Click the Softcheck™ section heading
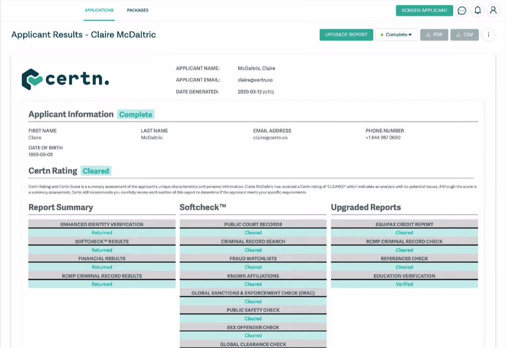 click(x=203, y=207)
